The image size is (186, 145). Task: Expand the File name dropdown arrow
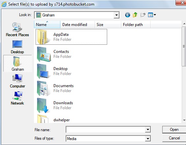tap(148, 130)
